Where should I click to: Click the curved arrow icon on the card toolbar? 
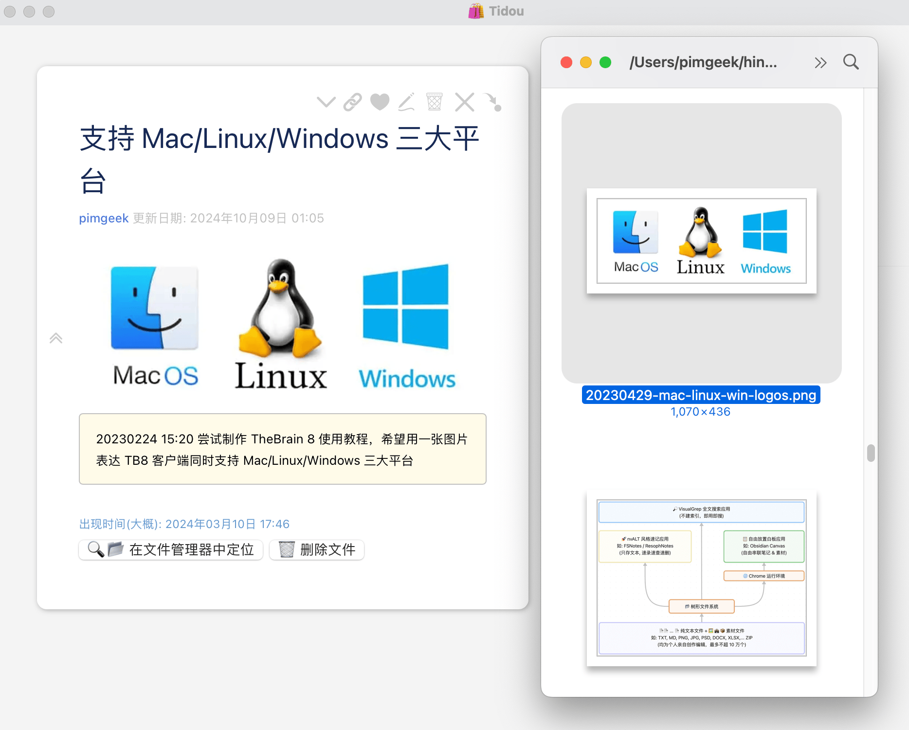493,102
